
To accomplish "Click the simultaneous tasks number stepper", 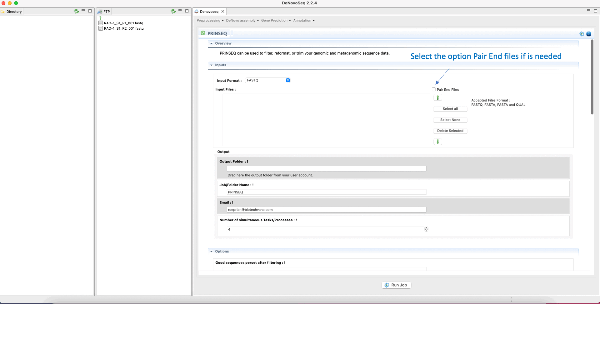I will point(426,229).
